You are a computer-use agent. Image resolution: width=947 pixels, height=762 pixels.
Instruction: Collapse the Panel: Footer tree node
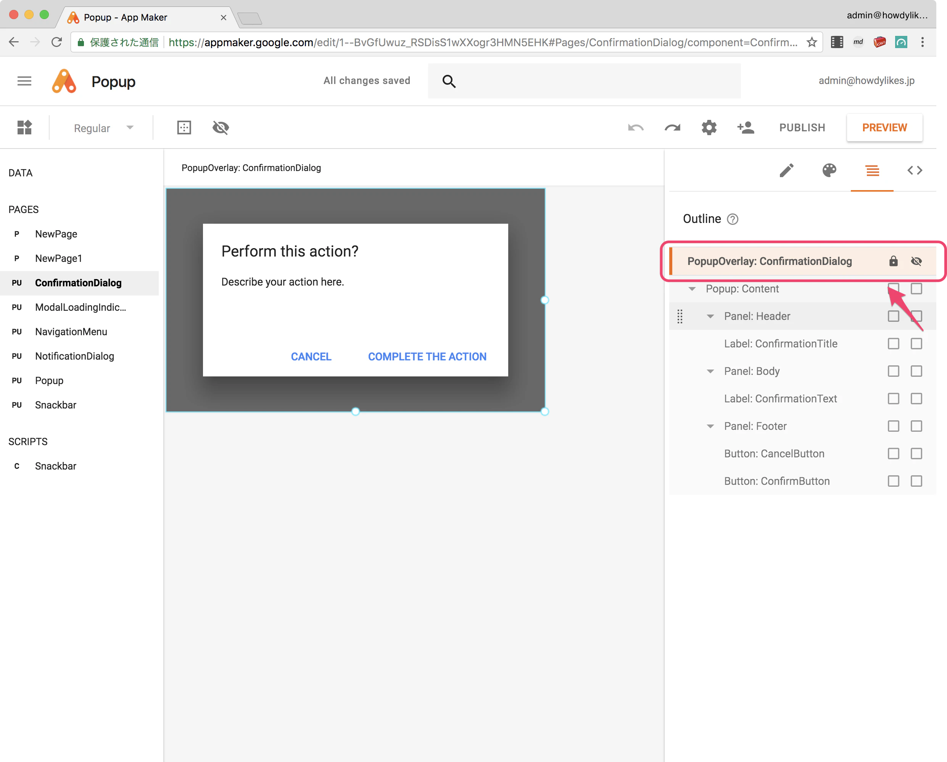point(710,426)
